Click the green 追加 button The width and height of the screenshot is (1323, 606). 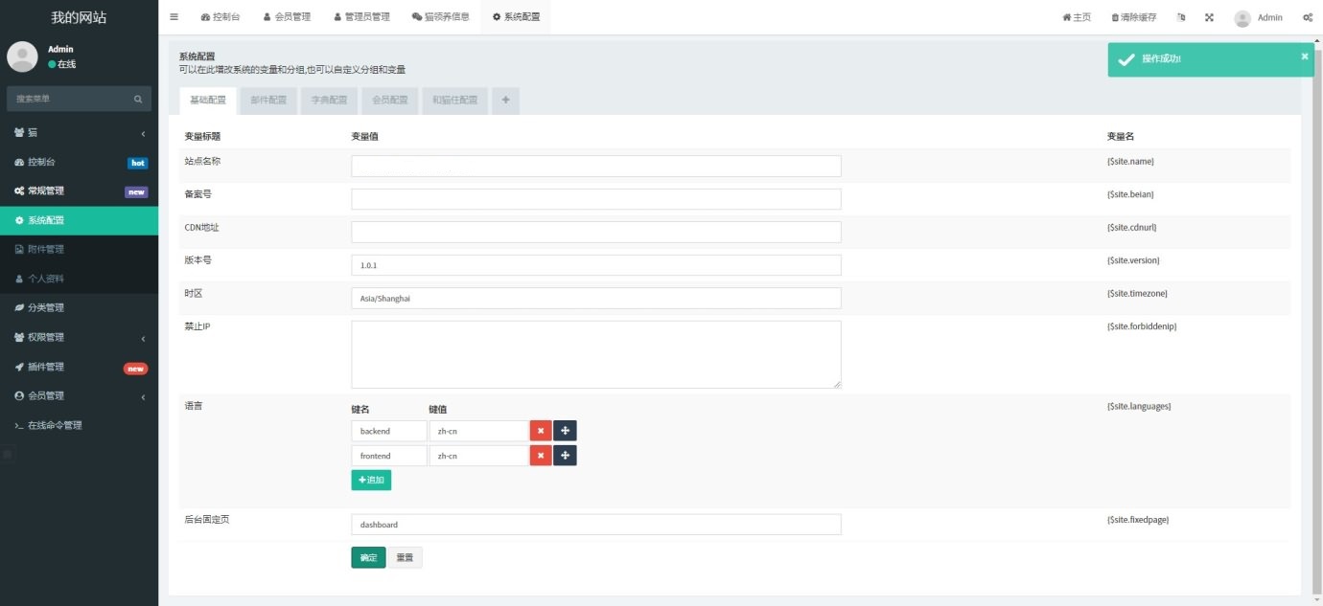[371, 480]
